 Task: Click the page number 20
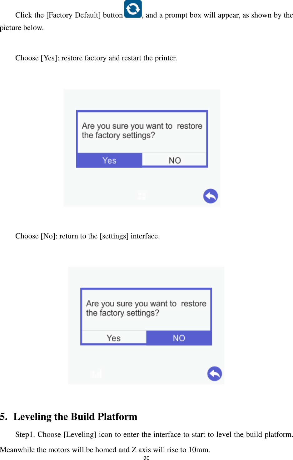(x=146, y=458)
